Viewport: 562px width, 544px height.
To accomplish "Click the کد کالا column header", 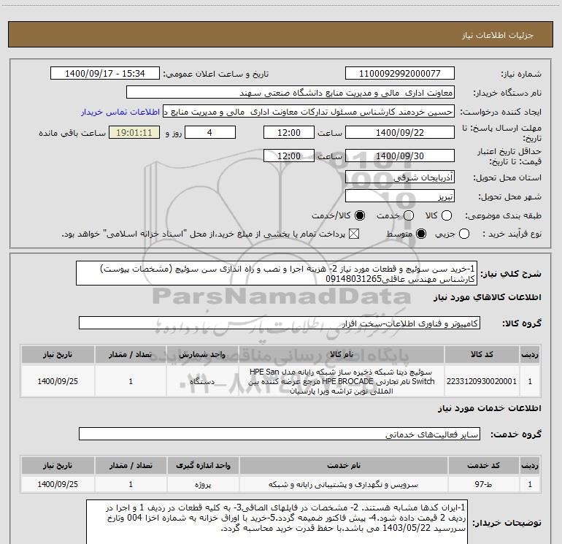I will 482,354.
